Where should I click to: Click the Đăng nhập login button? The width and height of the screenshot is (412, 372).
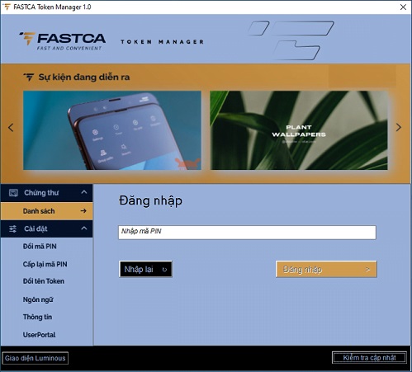pyautogui.click(x=326, y=269)
